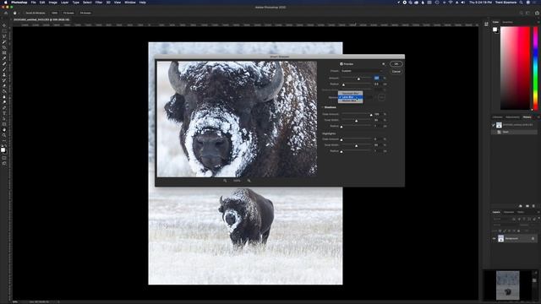
Task: Click the Shadows Fade Amount slider handle
Action: [371, 115]
